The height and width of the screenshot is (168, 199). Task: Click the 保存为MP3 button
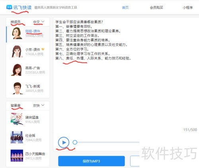pos(92,161)
